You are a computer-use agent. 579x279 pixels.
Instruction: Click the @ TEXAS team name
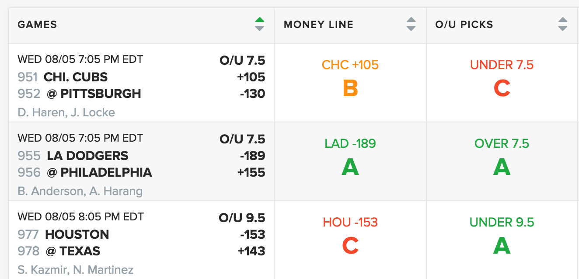73,251
